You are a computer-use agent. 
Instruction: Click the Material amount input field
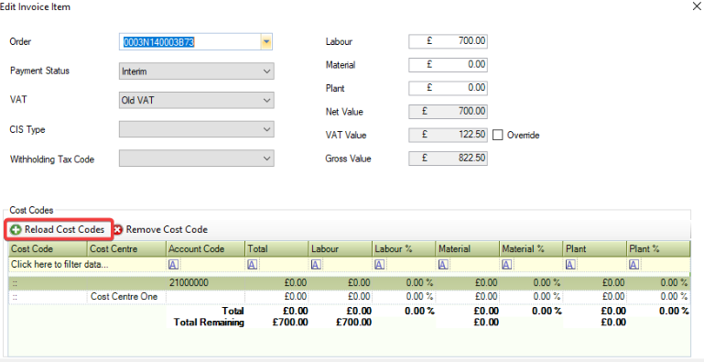(x=448, y=64)
